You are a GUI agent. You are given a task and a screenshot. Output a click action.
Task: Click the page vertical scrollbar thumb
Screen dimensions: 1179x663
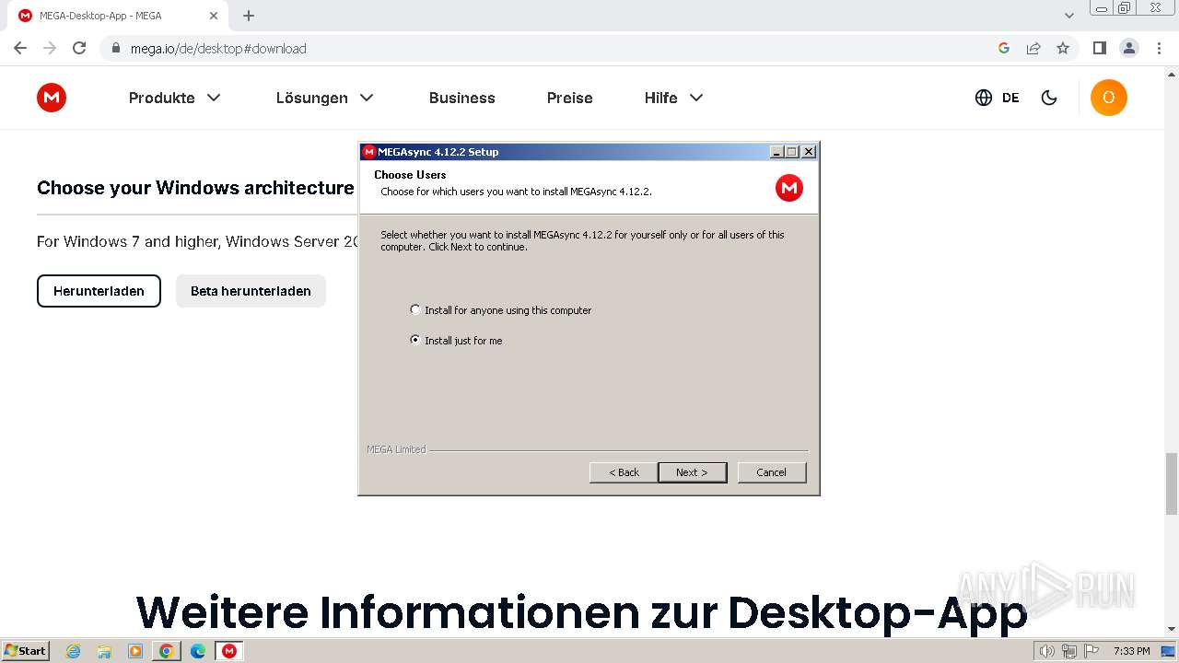pos(1172,483)
